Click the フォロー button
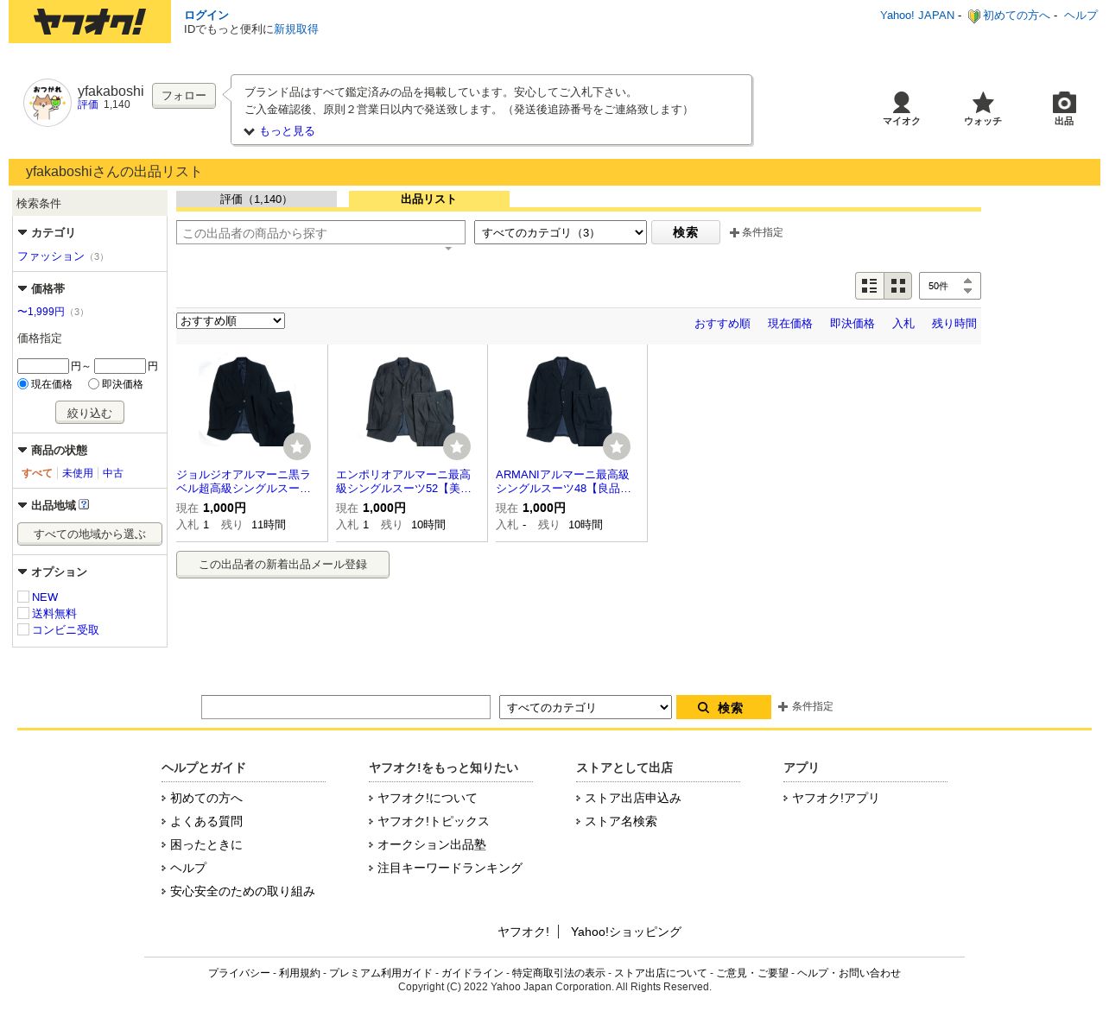 tap(184, 96)
